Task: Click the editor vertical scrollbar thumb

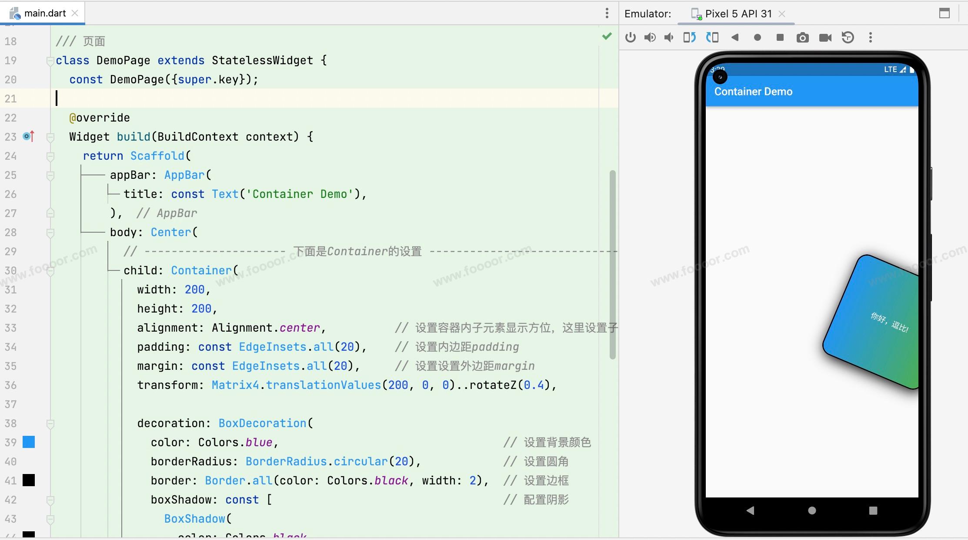Action: (612, 265)
